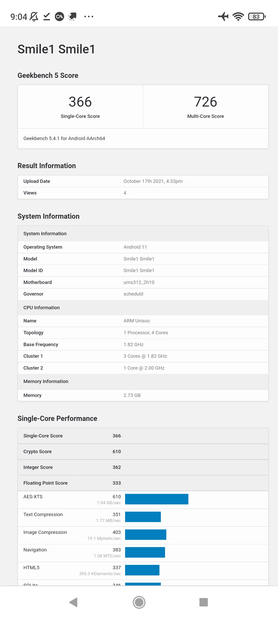Tap the Android back navigation button
The image size is (278, 619).
[x=74, y=602]
